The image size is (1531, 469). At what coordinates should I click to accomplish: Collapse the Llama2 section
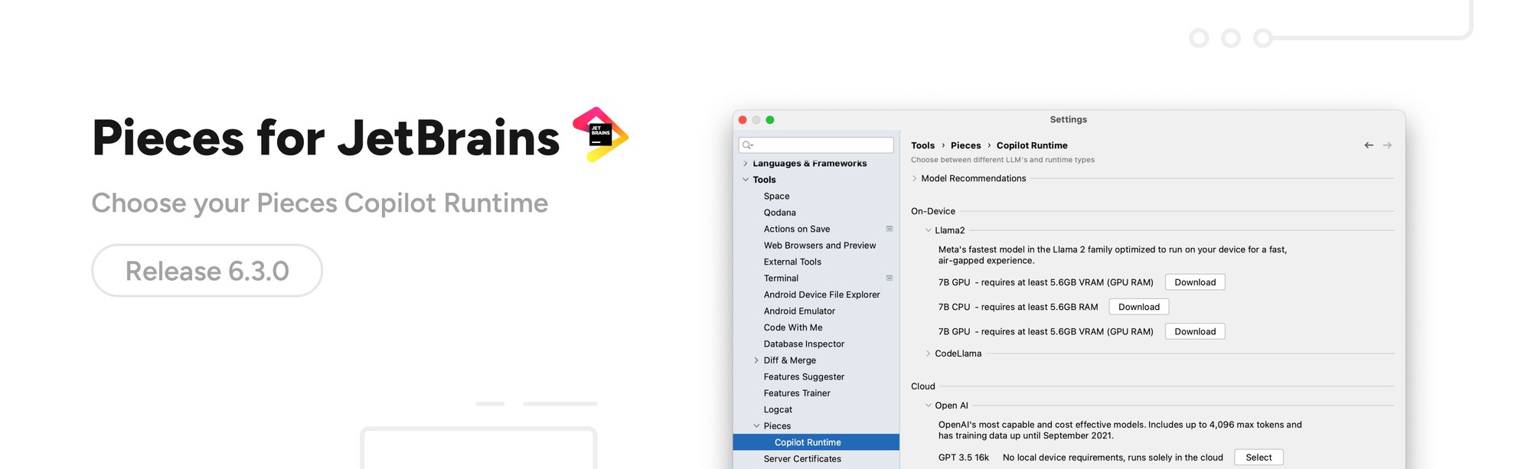(x=929, y=230)
